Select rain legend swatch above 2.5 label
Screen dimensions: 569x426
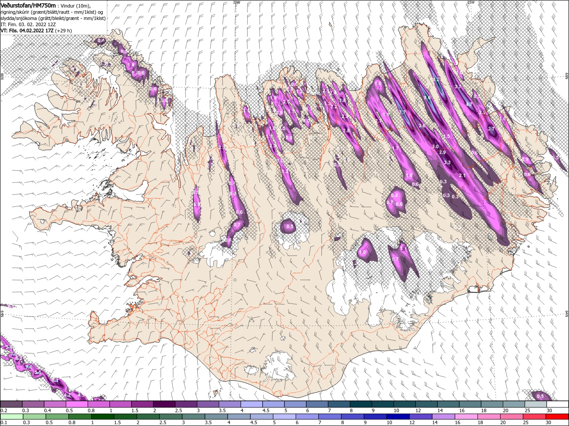coord(171,417)
